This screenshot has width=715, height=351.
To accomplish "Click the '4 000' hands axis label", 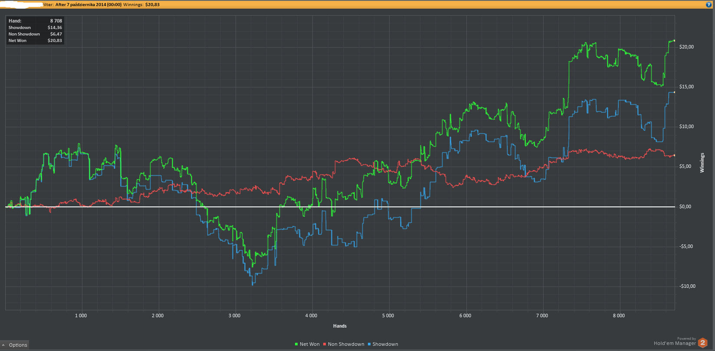I will click(x=311, y=316).
